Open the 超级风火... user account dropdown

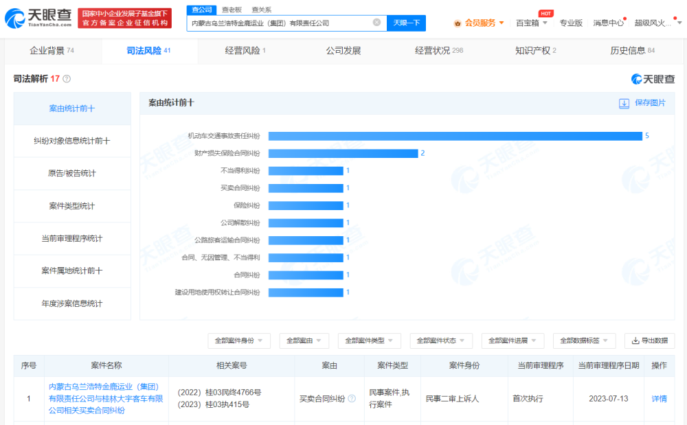(657, 23)
